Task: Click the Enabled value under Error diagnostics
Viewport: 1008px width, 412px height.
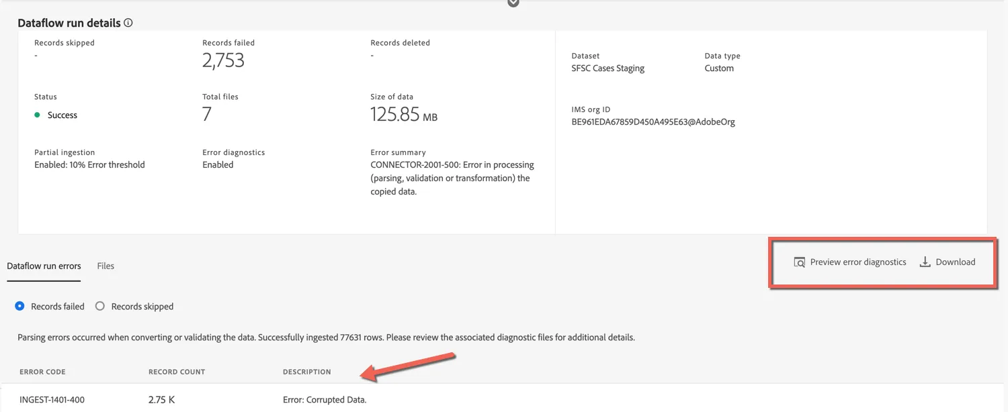Action: [x=218, y=164]
